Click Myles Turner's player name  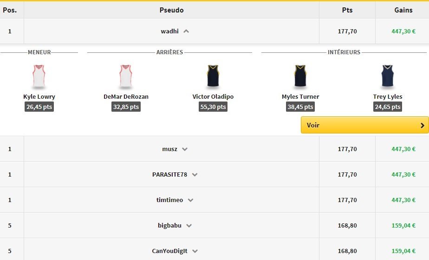coord(300,97)
